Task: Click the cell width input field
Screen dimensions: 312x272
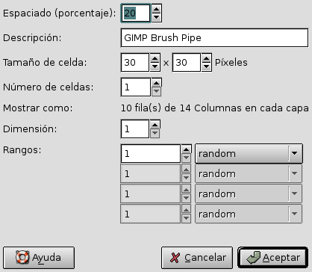Action: pyautogui.click(x=135, y=63)
